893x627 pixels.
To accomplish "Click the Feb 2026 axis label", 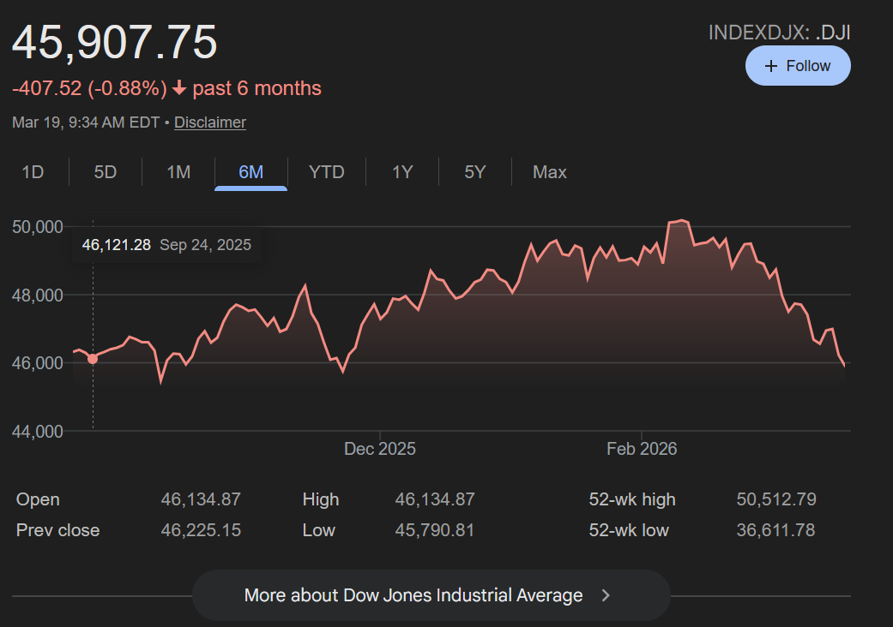I will point(642,449).
